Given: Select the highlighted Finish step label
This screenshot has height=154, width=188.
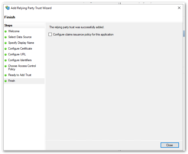Looking at the screenshot, I should [x=12, y=81].
